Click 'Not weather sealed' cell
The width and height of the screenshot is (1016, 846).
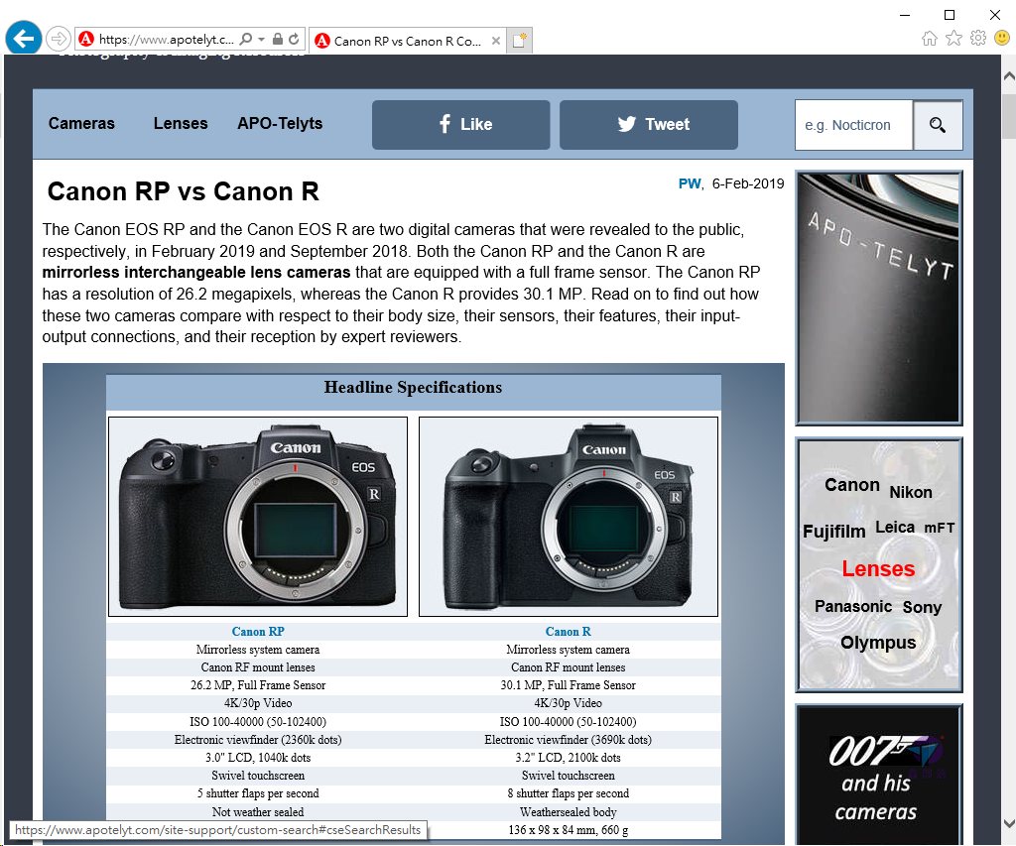coord(258,812)
